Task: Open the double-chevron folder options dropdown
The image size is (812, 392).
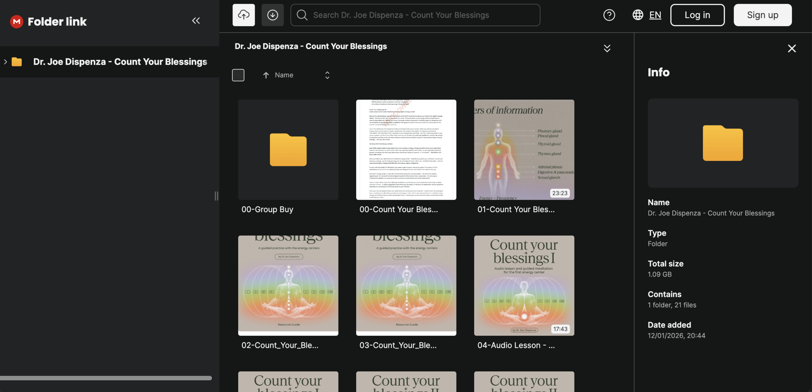Action: point(607,49)
